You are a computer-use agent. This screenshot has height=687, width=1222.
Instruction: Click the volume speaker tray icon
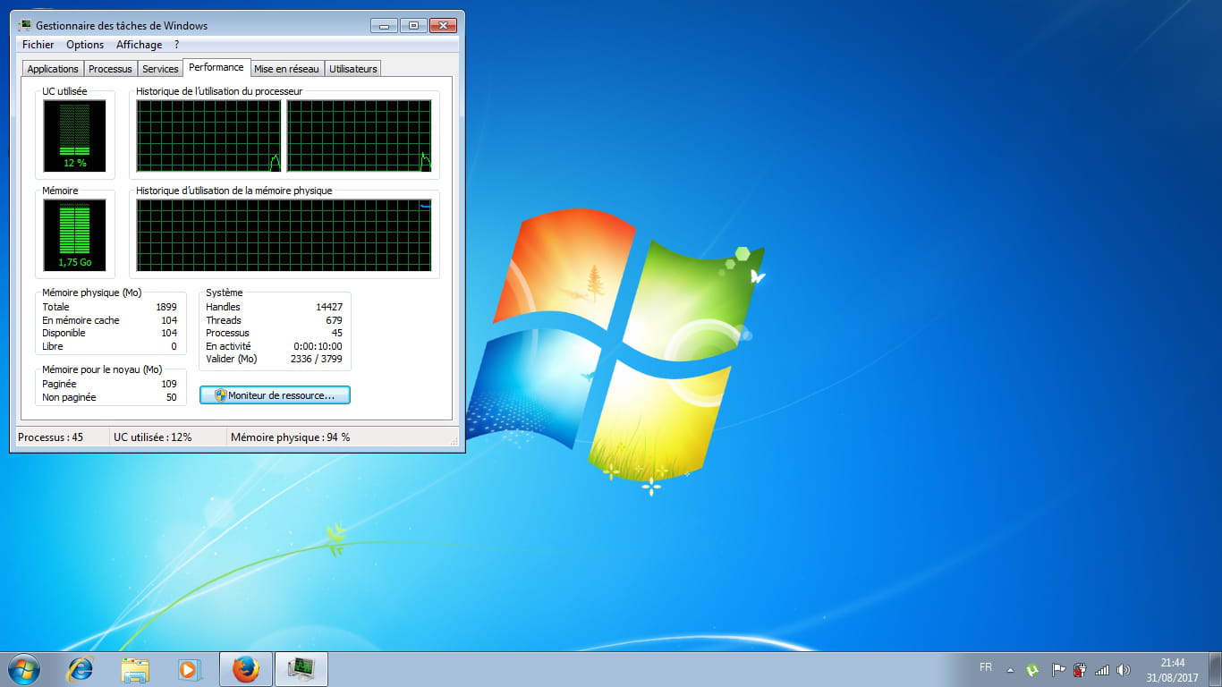[x=1124, y=669]
